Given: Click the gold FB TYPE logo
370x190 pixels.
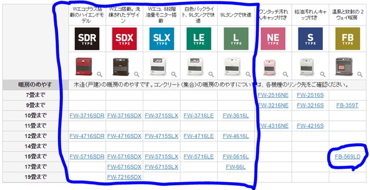Looking at the screenshot, I should 348,39.
